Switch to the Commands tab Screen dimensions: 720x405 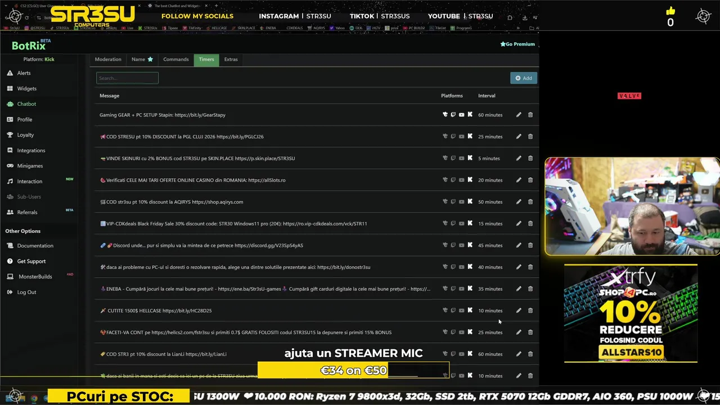click(176, 59)
